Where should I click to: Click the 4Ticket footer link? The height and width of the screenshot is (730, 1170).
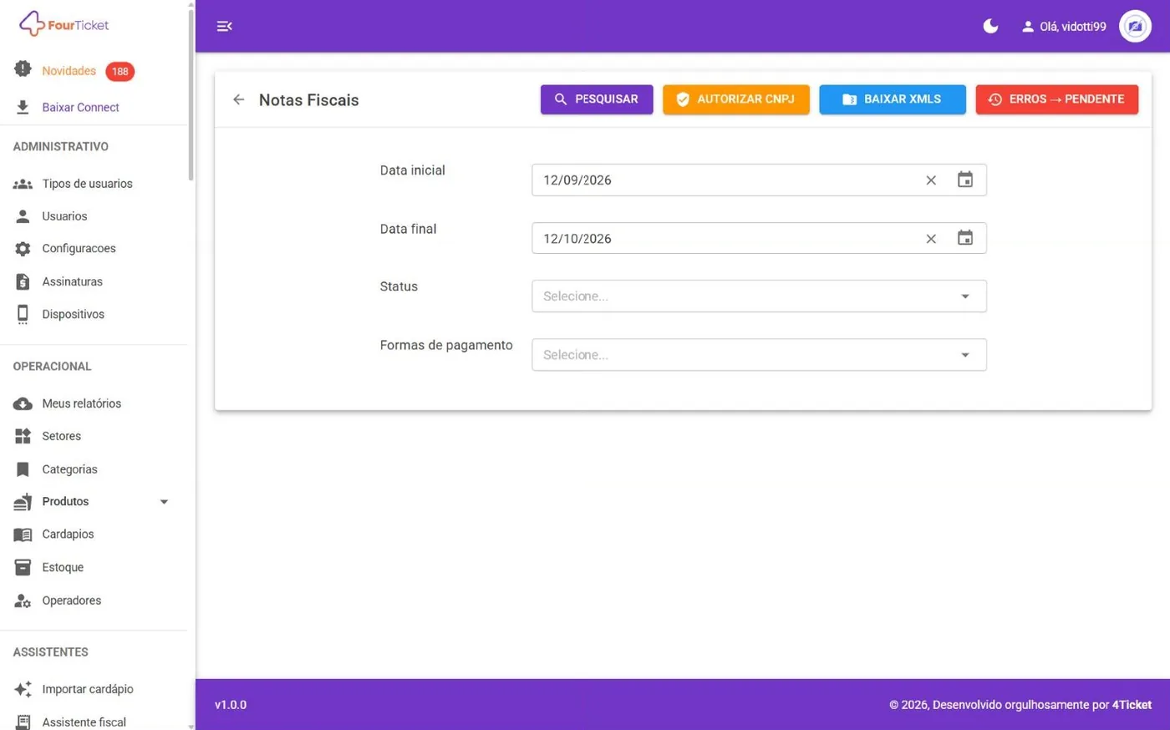1132,705
